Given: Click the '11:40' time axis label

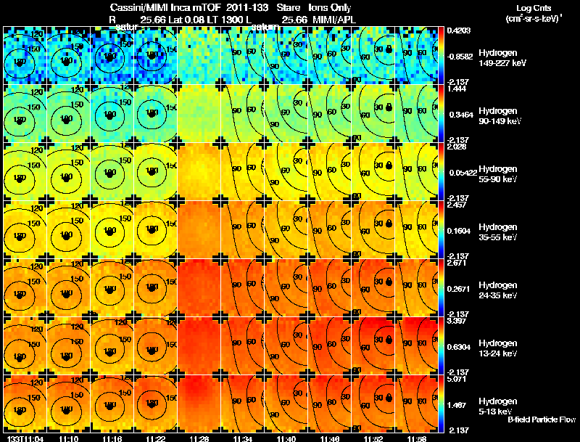Looking at the screenshot, I should (x=286, y=438).
